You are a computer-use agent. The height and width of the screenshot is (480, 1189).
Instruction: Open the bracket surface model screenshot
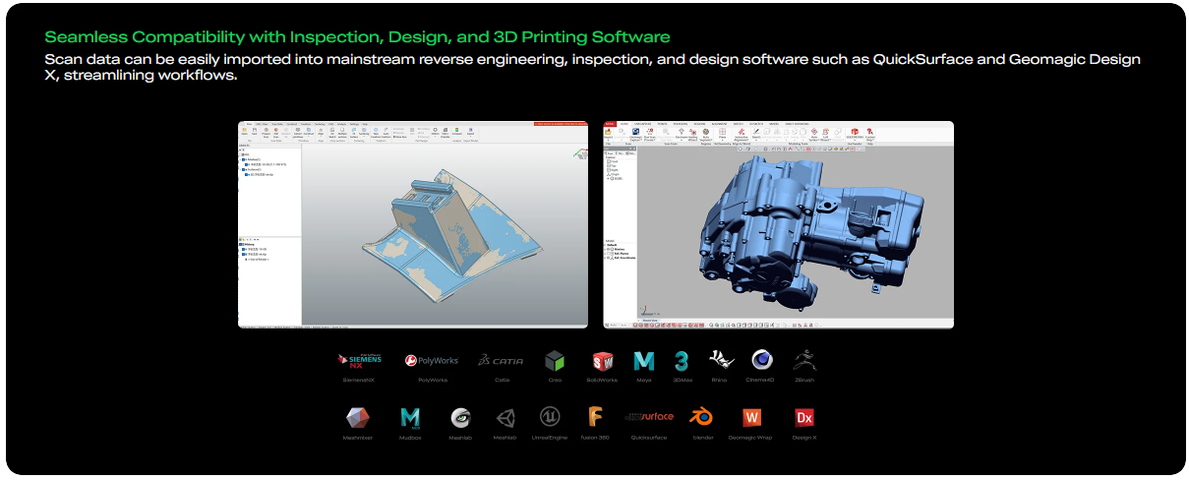(412, 224)
